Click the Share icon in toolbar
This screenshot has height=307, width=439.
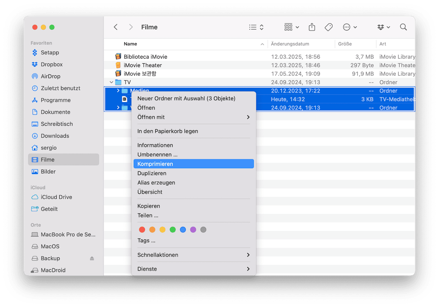tap(312, 27)
